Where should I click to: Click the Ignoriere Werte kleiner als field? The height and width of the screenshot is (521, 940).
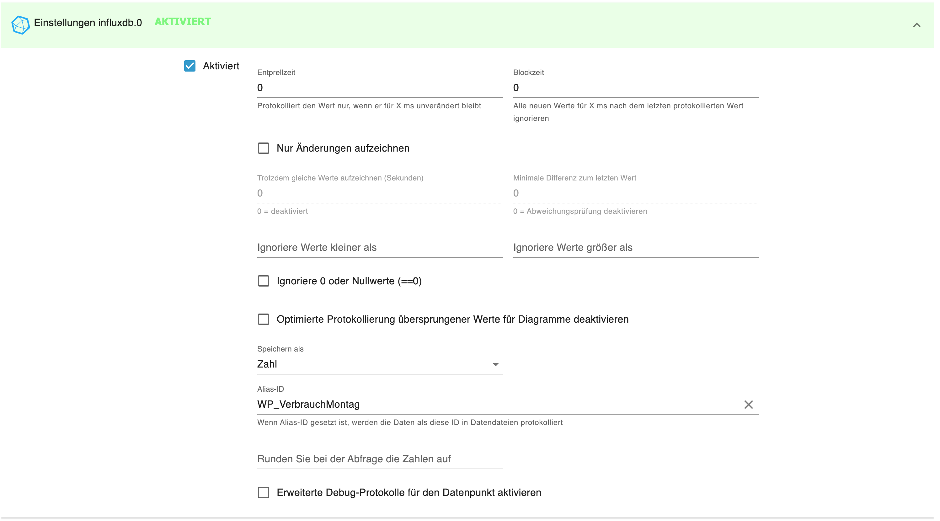[380, 248]
